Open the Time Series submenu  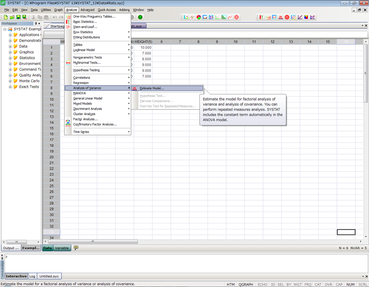pos(98,132)
